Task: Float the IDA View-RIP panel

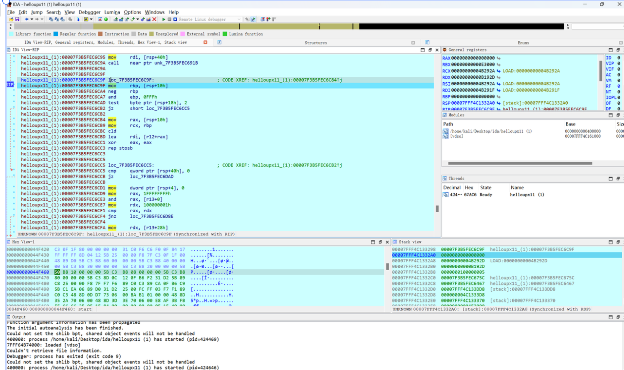Action: coord(430,50)
